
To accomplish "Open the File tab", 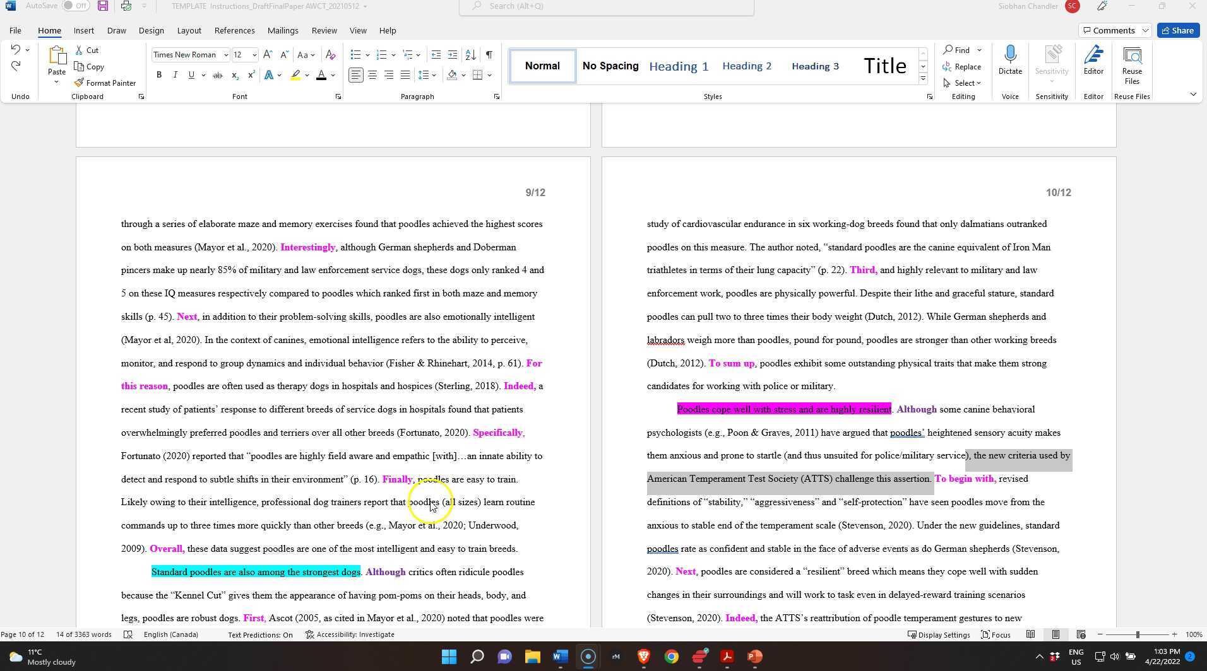I will (15, 30).
